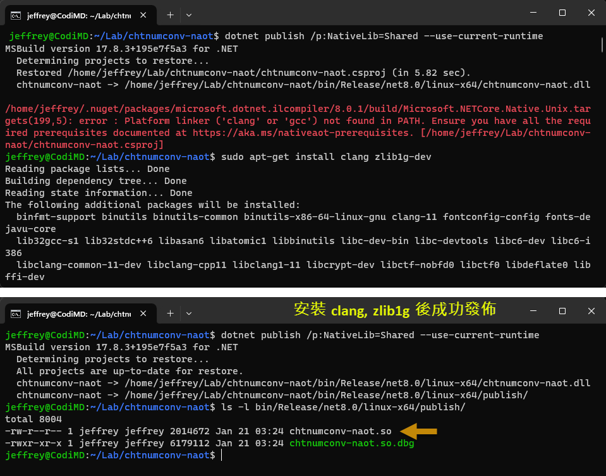Expand the profile dropdown in the upper terminal
Viewport: 606px width, 476px height.
click(189, 14)
